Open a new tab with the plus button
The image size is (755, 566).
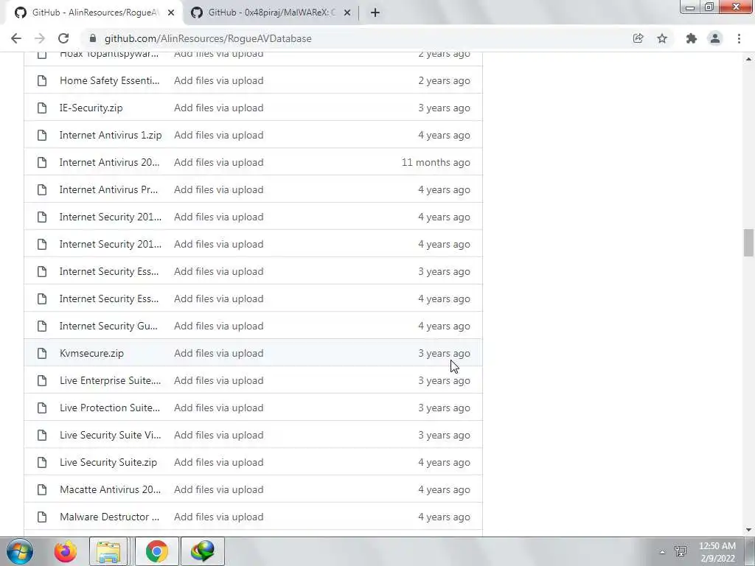(x=375, y=13)
